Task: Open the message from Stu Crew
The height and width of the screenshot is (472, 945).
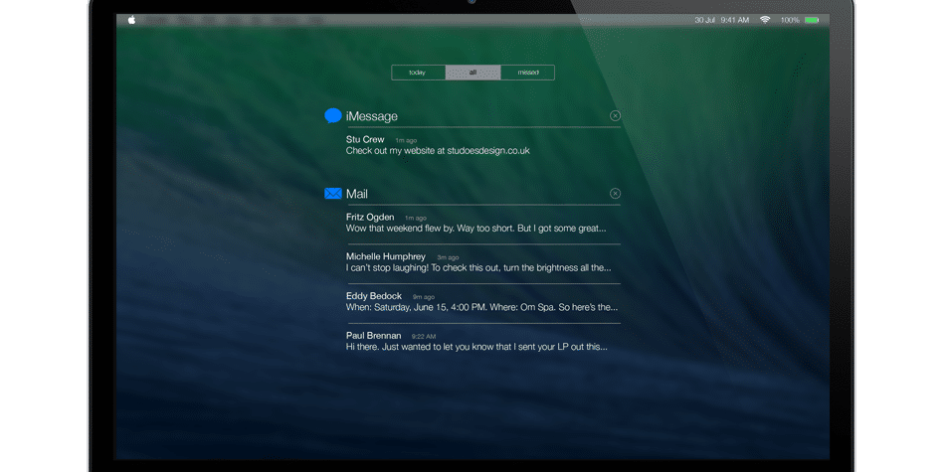Action: pos(438,146)
